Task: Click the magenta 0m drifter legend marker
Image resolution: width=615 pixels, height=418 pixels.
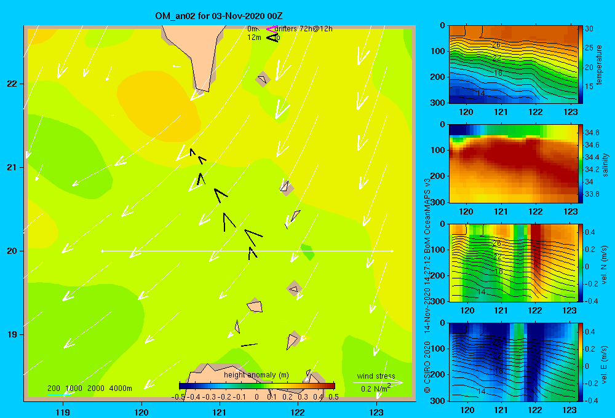Action: 271,29
